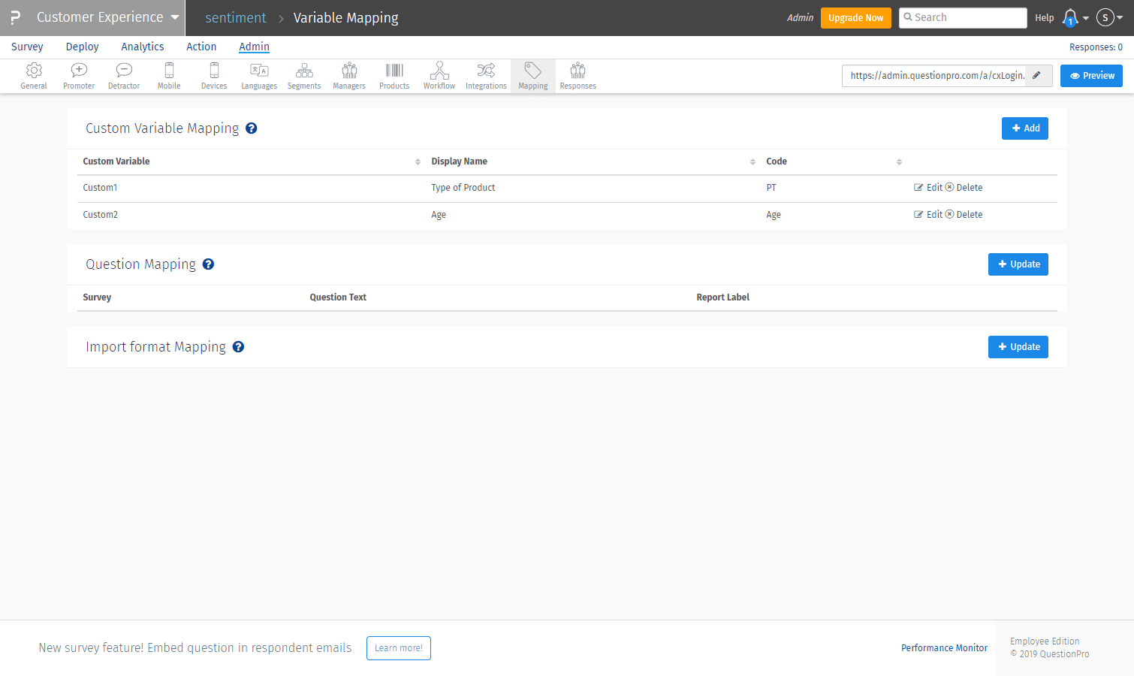Sort table by Display Name column

[752, 162]
